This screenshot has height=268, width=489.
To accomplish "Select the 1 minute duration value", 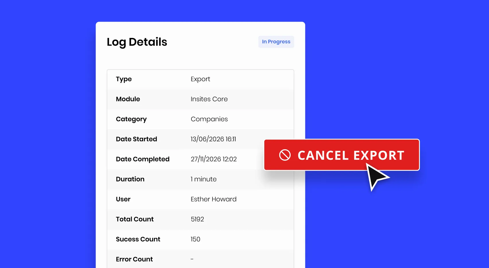I will tap(203, 179).
